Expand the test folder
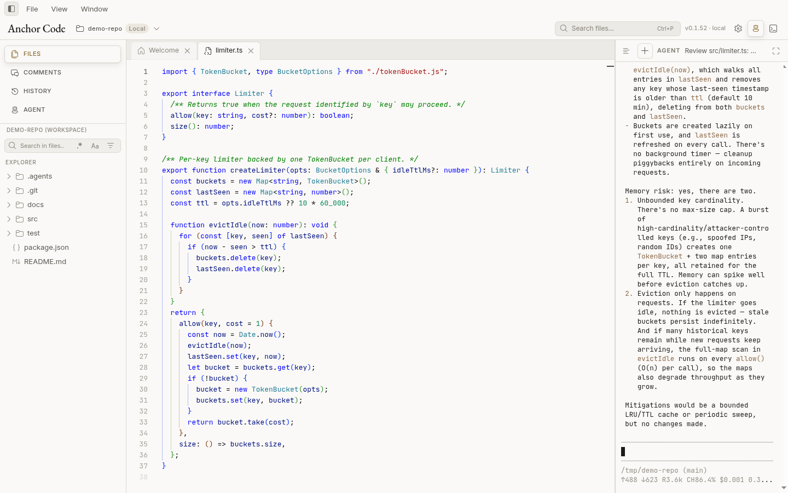Screen dimensions: 788x493 (x=63, y=233)
